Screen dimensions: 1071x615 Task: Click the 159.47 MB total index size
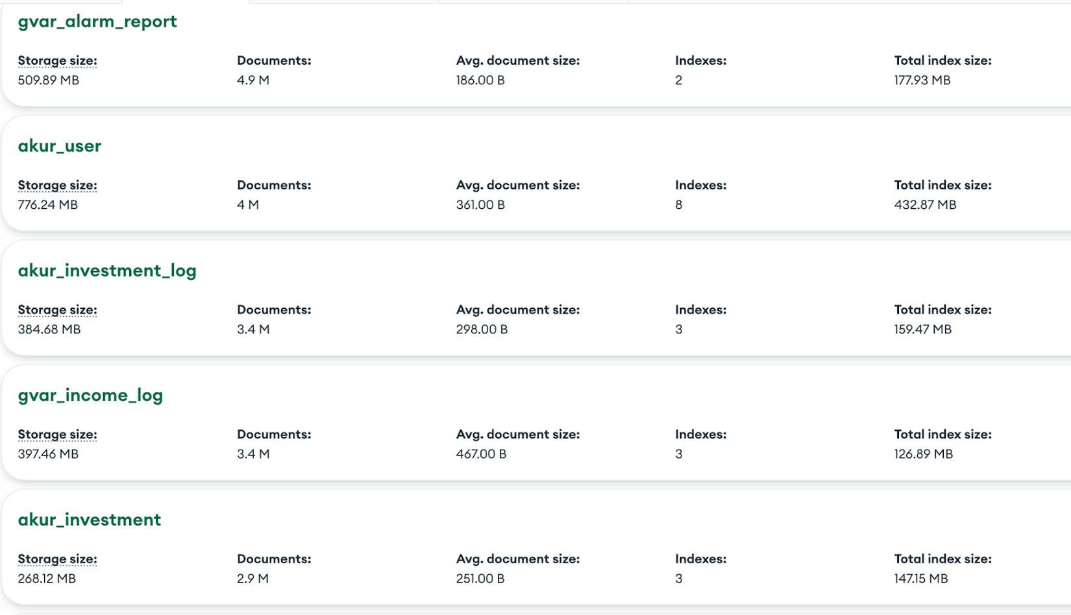(x=922, y=329)
